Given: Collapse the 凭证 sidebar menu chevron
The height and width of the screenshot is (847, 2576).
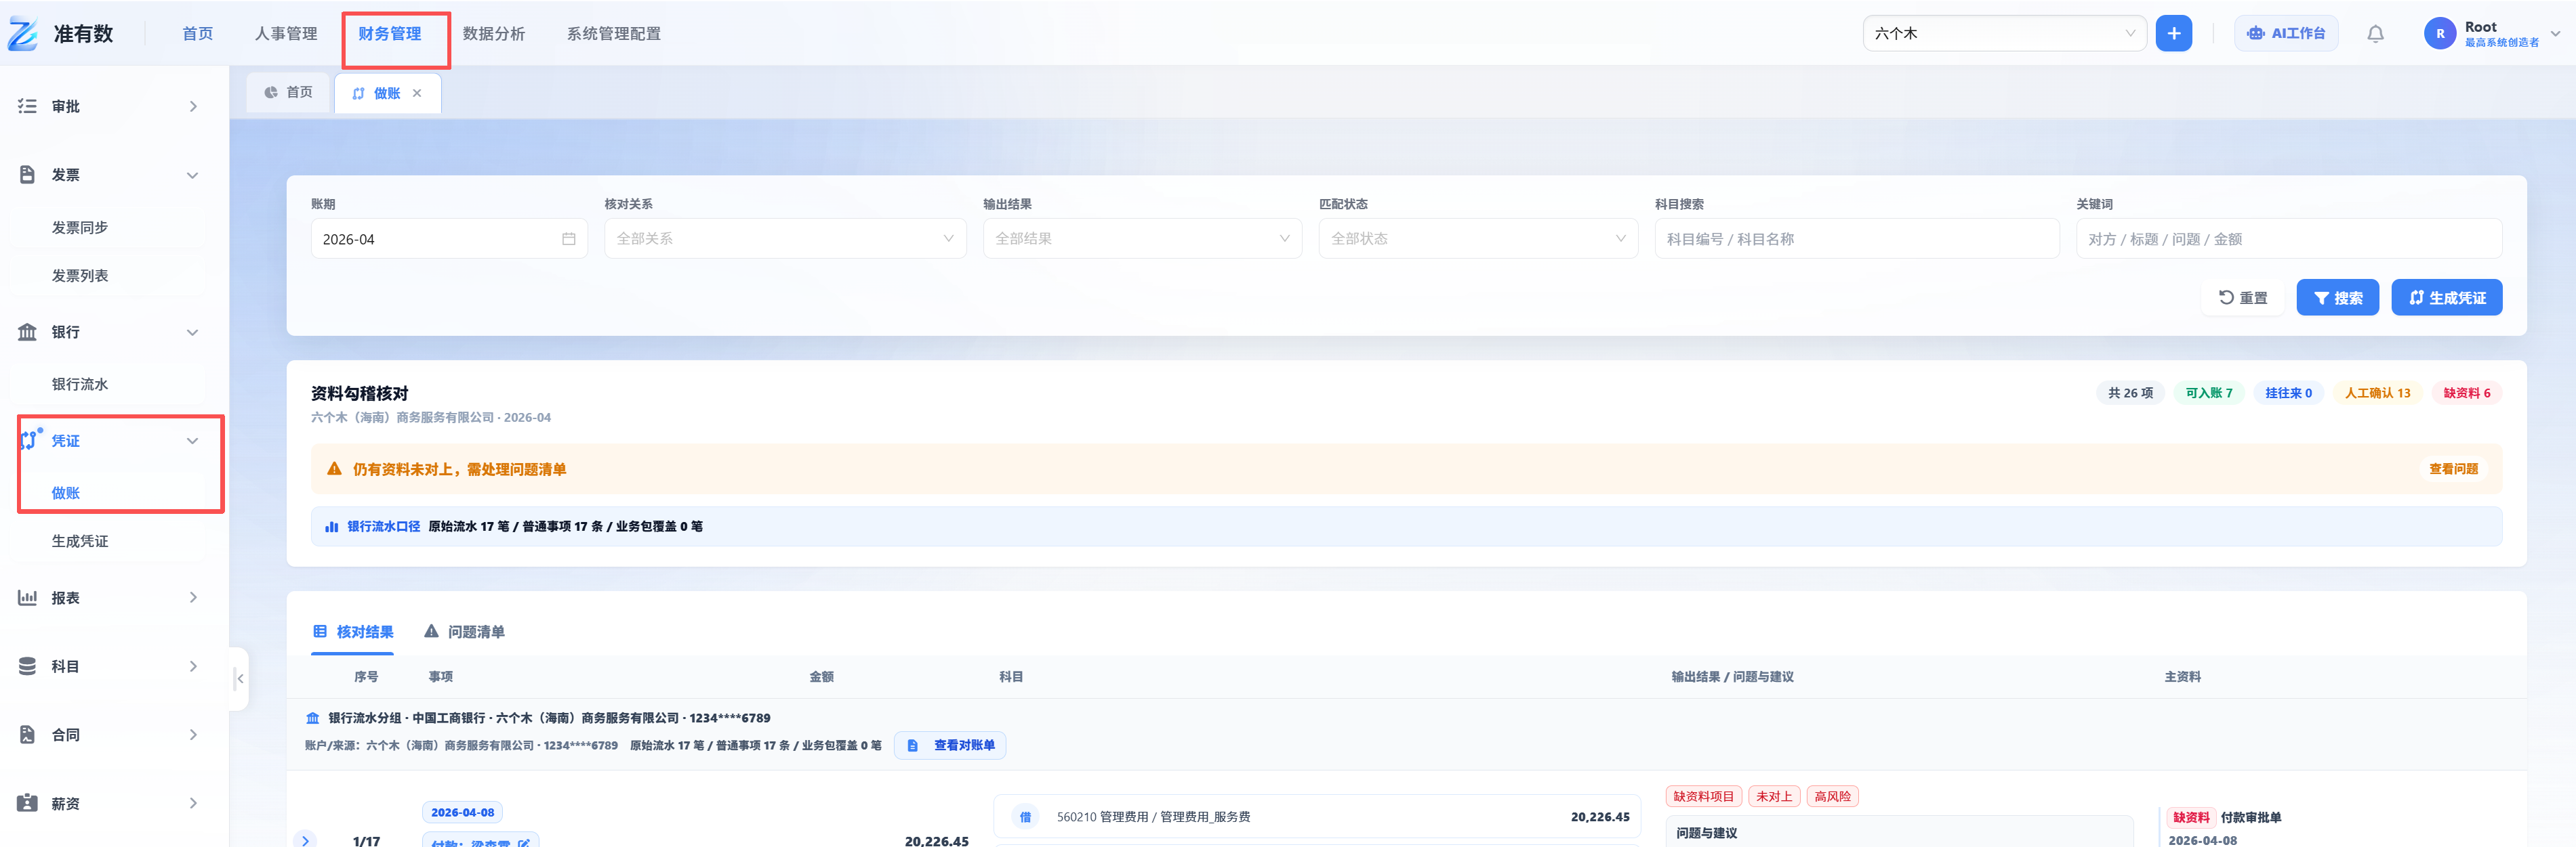Looking at the screenshot, I should click(192, 441).
